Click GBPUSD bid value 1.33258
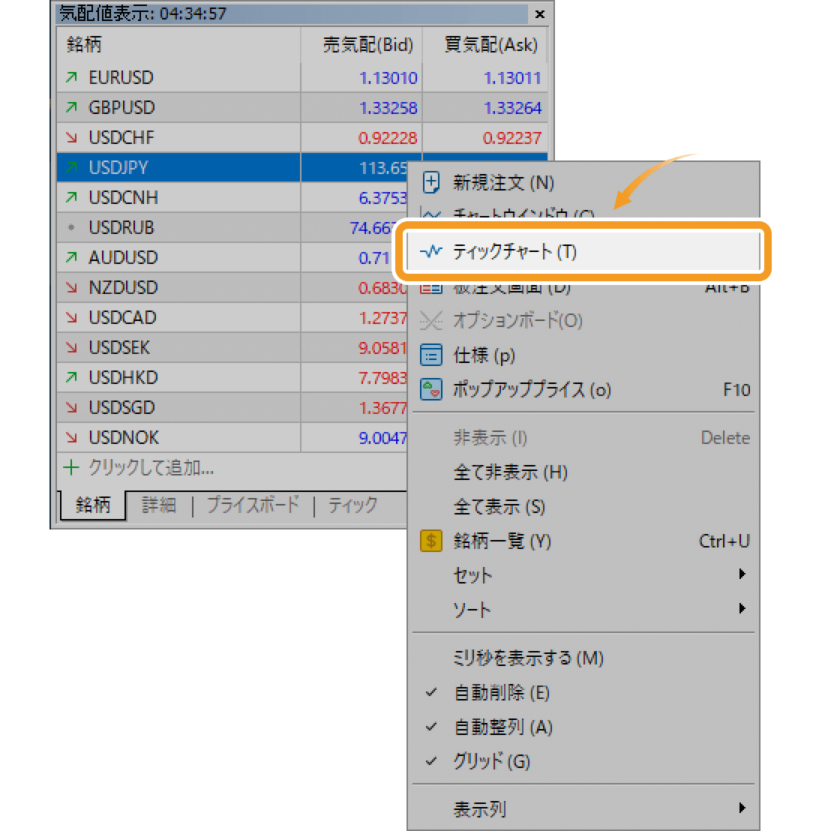Image resolution: width=825 pixels, height=831 pixels. 388,108
